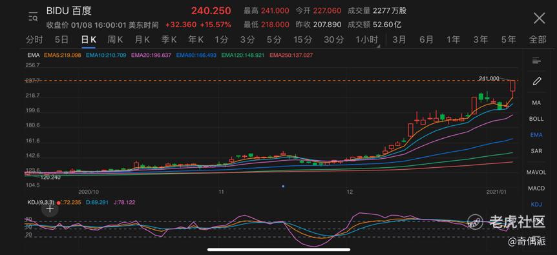557x255 pixels.
Task: Click the 241.000 high price label on chart
Action: coord(489,78)
